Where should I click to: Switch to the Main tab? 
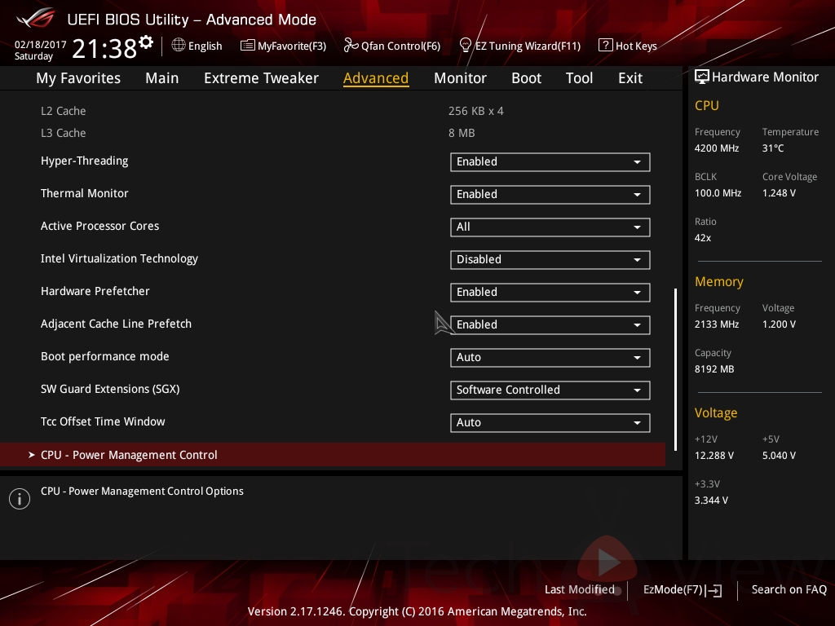tap(162, 78)
